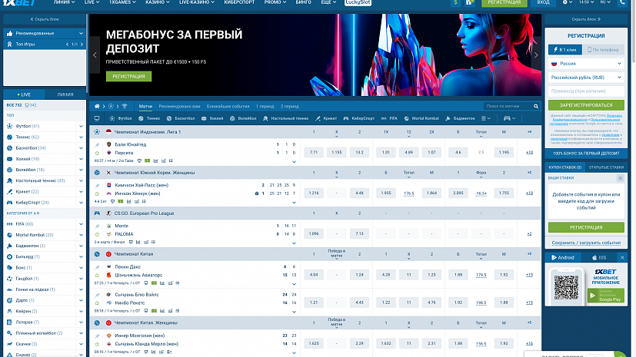
Task: Switch to the Рекомендовано вам tab
Action: pyautogui.click(x=179, y=105)
